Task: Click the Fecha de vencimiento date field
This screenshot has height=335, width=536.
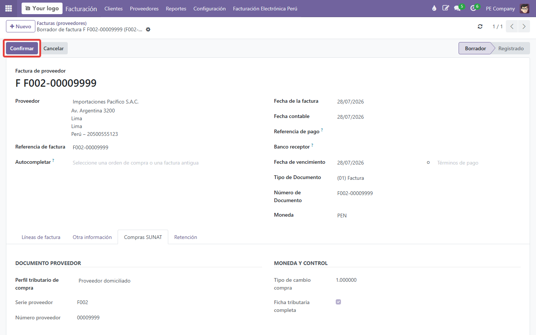Action: [x=380, y=163]
